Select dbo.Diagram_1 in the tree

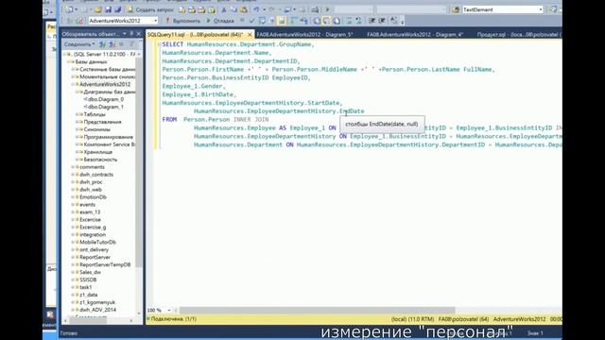coord(106,107)
